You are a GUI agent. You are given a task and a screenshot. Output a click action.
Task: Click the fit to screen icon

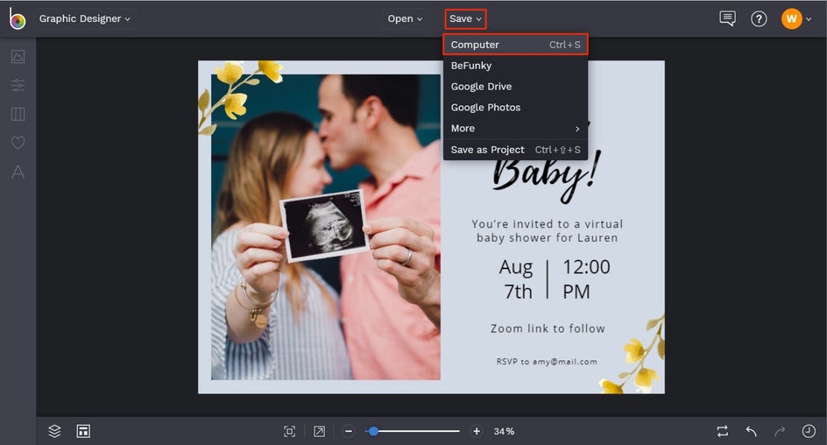[290, 431]
